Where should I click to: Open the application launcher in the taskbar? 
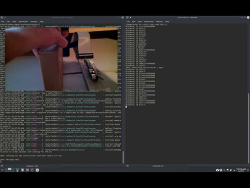click(x=3, y=170)
